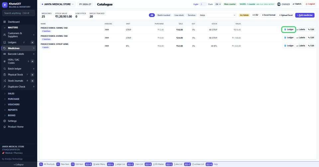Open Settings menu item
This screenshot has width=319, height=167.
(x=19, y=121)
